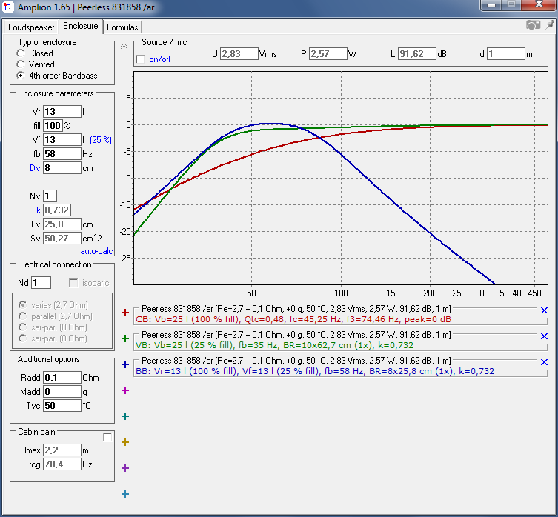558x517 pixels.
Task: Select the Vented enclosure type
Action: pos(21,64)
